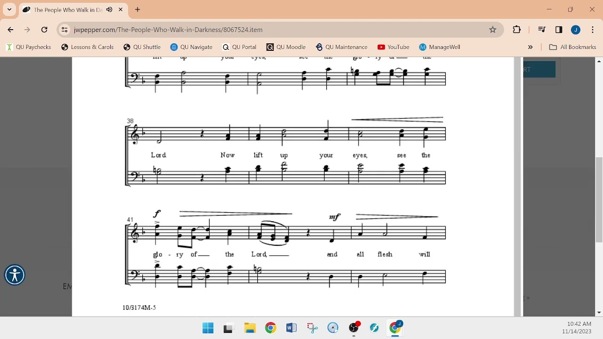Open the black-and-white app in taskbar

coord(228,328)
